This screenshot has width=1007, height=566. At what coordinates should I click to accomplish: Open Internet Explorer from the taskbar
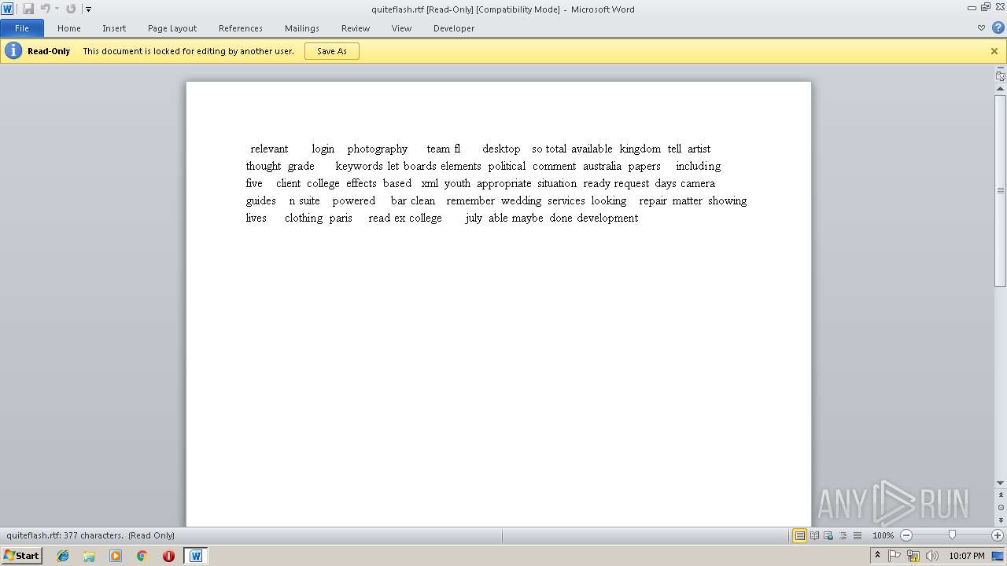point(63,556)
